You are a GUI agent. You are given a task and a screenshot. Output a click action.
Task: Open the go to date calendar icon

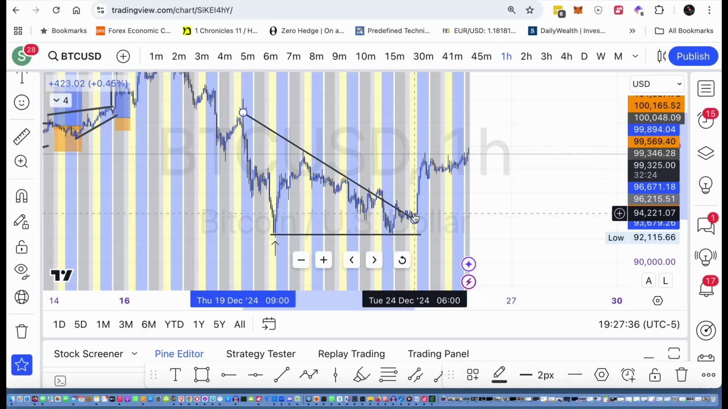[x=269, y=324]
